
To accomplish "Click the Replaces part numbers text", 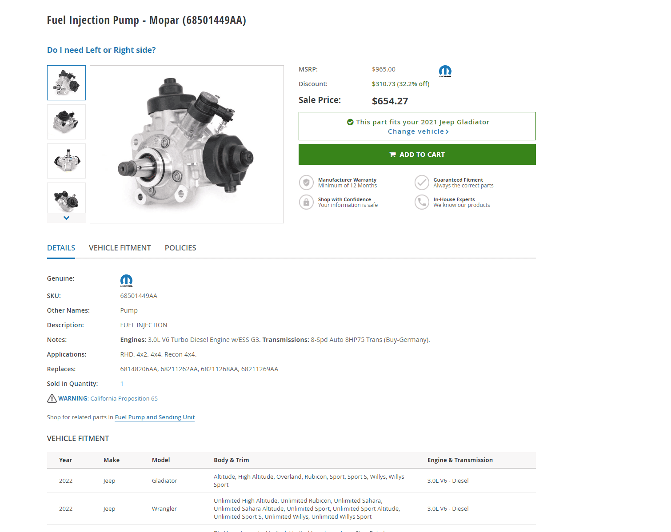I will [x=199, y=369].
